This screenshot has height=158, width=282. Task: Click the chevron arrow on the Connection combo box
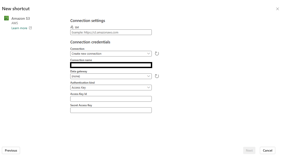pos(149,54)
